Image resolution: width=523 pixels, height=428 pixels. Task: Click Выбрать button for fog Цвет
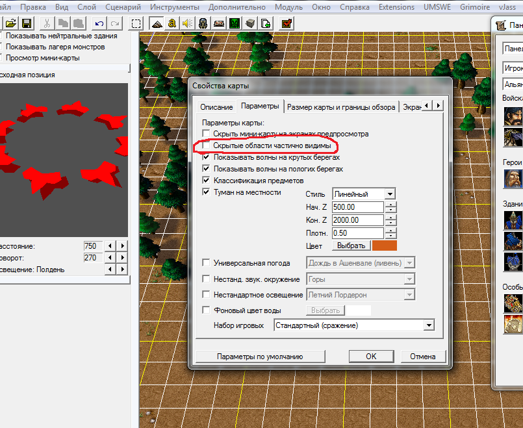click(351, 245)
